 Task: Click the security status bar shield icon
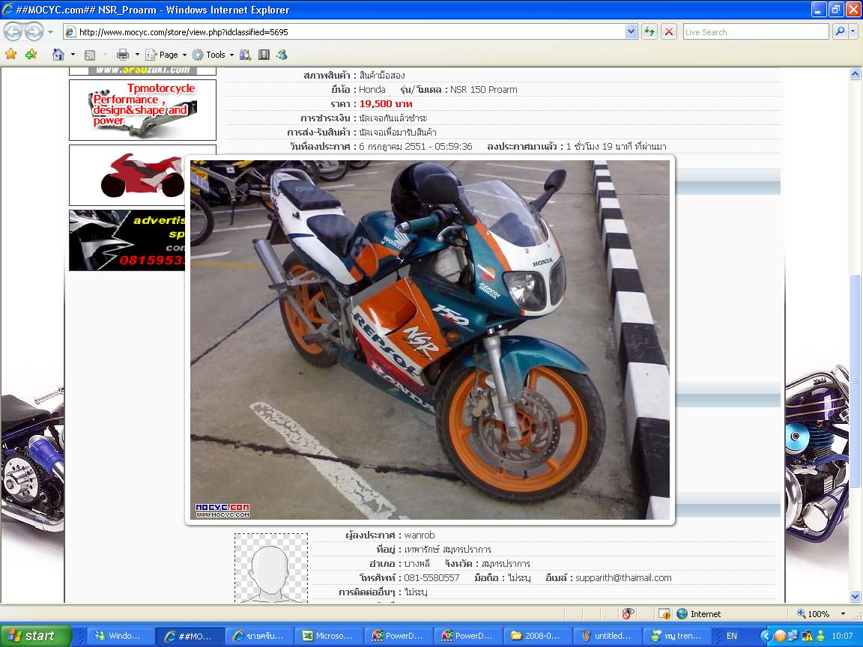click(x=664, y=613)
